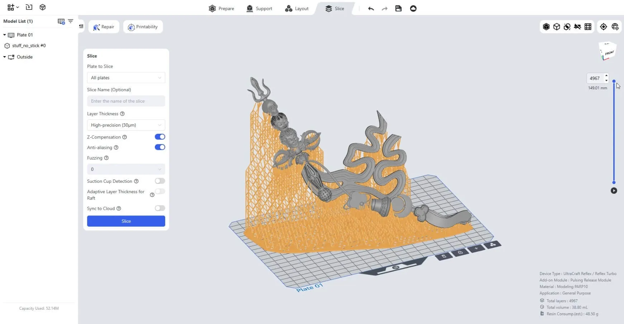
Task: Click the target recenter view icon
Action: pos(604,27)
